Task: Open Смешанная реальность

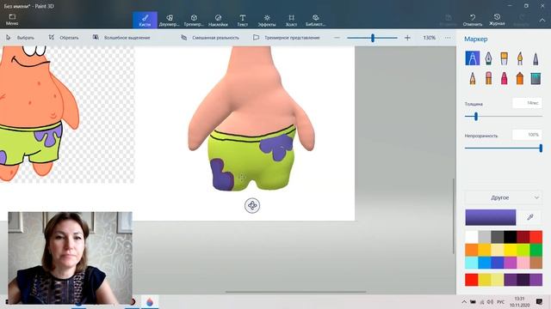Action: pos(210,38)
